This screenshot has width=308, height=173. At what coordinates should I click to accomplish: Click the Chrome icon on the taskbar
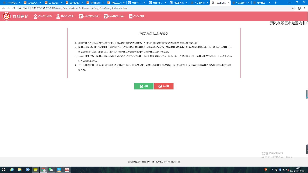pos(44,170)
